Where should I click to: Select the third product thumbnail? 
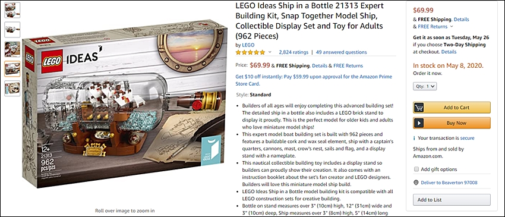pyautogui.click(x=12, y=49)
